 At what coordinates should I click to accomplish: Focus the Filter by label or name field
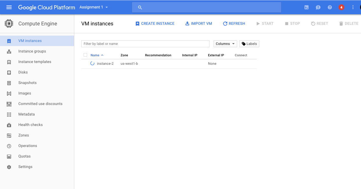point(145,44)
